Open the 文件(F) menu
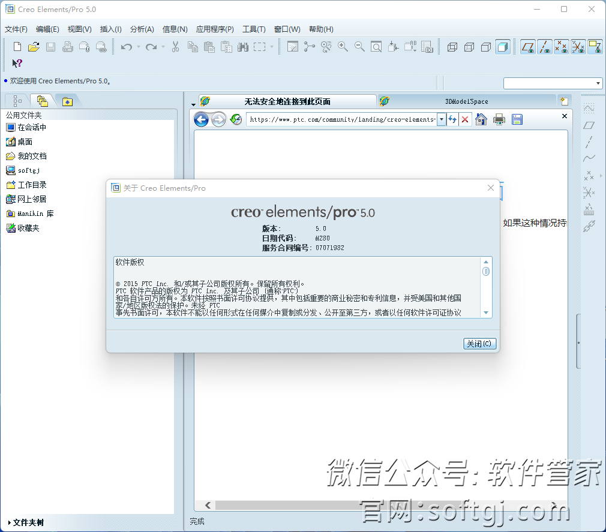This screenshot has width=606, height=532. click(x=16, y=29)
